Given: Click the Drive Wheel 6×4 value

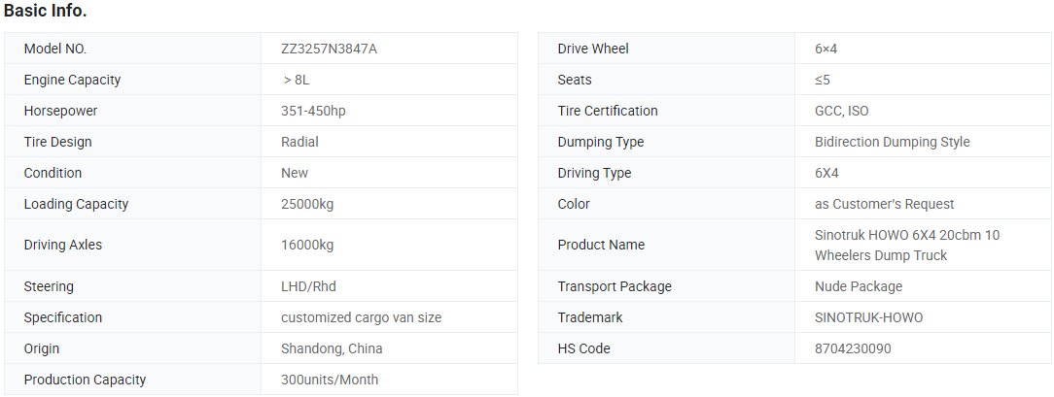Looking at the screenshot, I should tap(826, 49).
